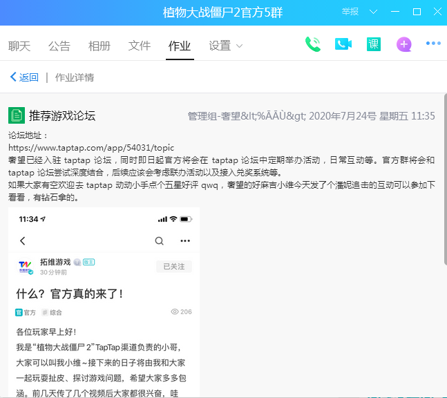This screenshot has width=447, height=398.
Task: Toggle the 已关注 follow button
Action: click(174, 266)
